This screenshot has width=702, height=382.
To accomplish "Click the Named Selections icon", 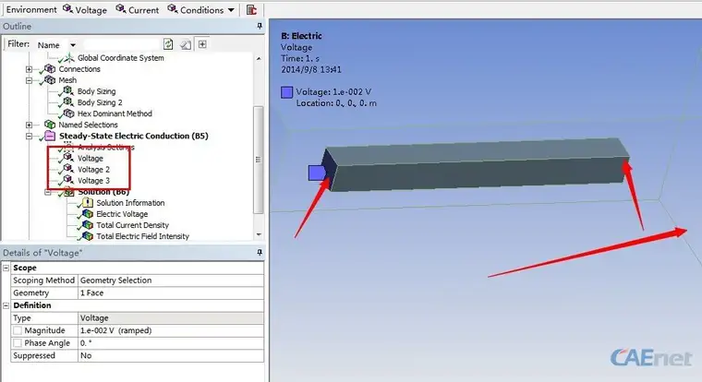I will pyautogui.click(x=50, y=125).
